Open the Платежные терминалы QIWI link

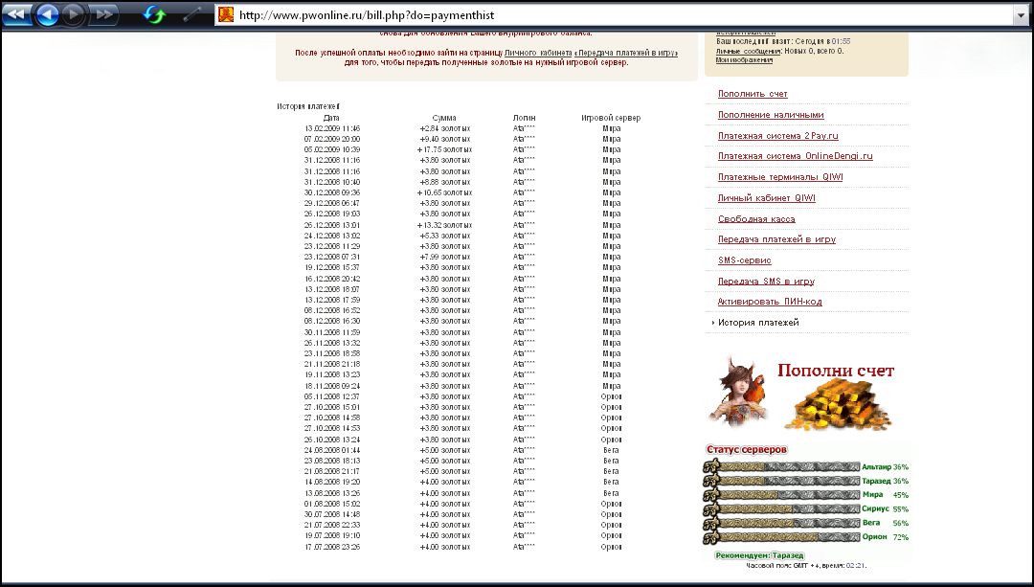[x=780, y=177]
